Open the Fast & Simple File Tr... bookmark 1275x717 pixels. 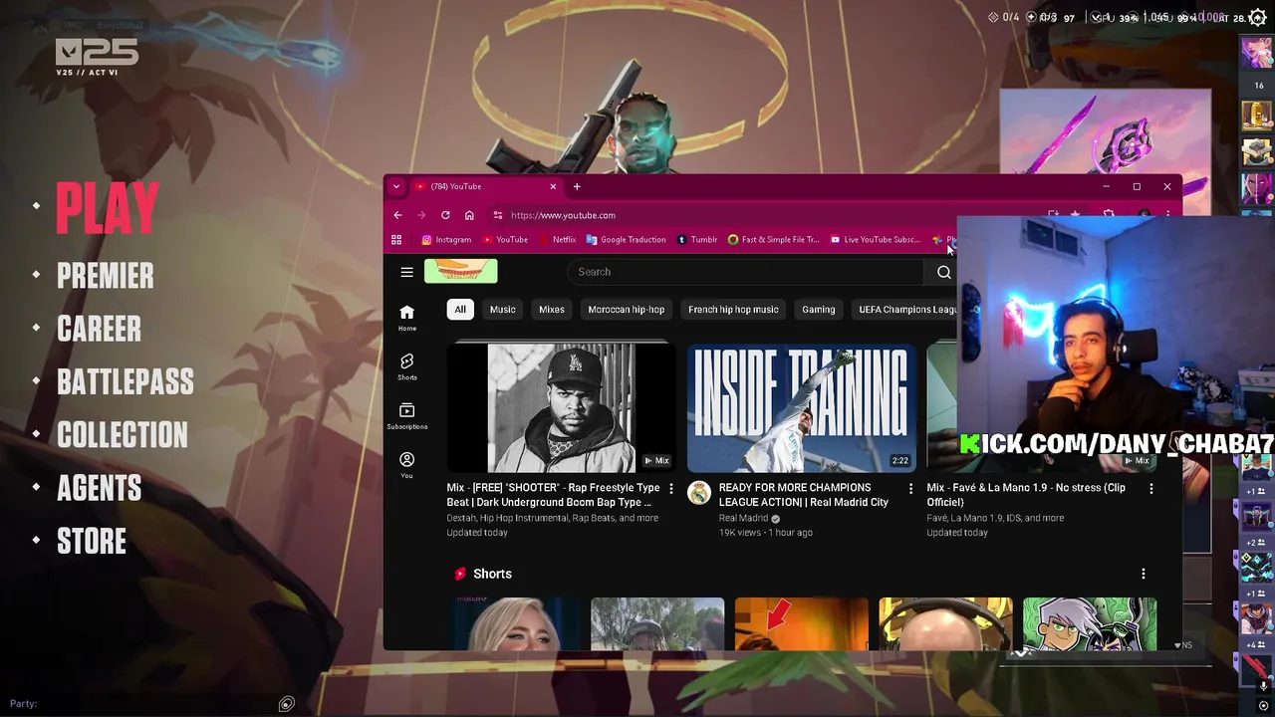774,240
